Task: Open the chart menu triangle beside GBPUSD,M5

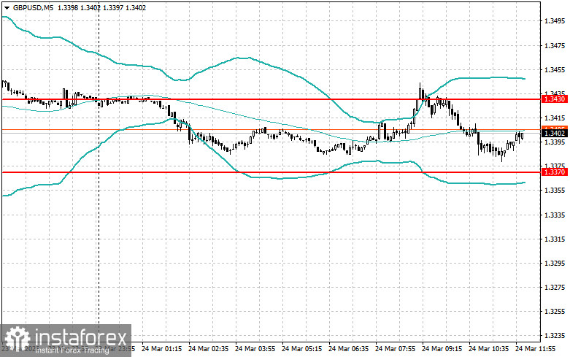Action: [7, 7]
